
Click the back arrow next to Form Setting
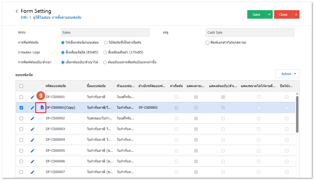coord(17,11)
